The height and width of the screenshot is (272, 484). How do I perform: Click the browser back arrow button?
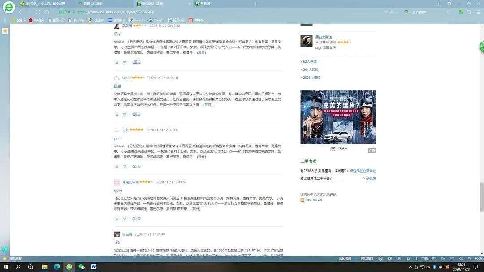point(20,12)
